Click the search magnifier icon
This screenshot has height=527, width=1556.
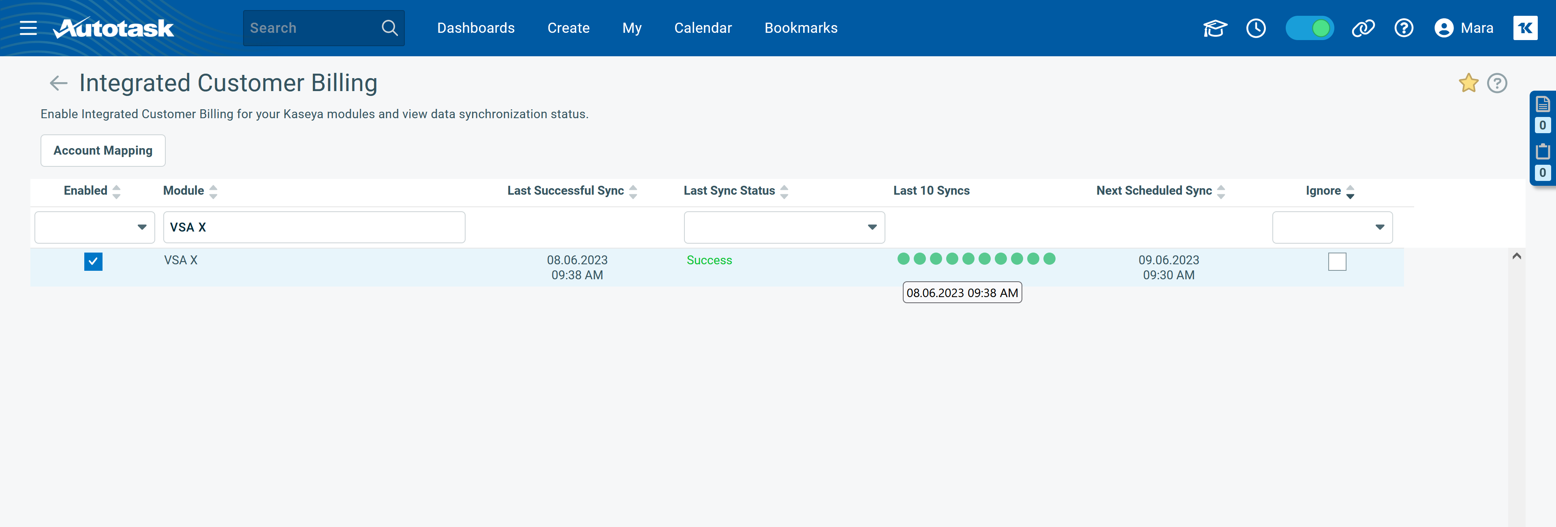[389, 28]
